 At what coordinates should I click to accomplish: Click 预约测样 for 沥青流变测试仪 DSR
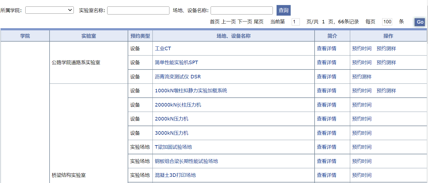tap(362, 77)
